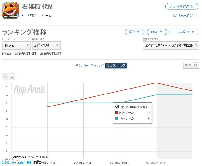Open the iPhone device dropdown

click(x=16, y=45)
